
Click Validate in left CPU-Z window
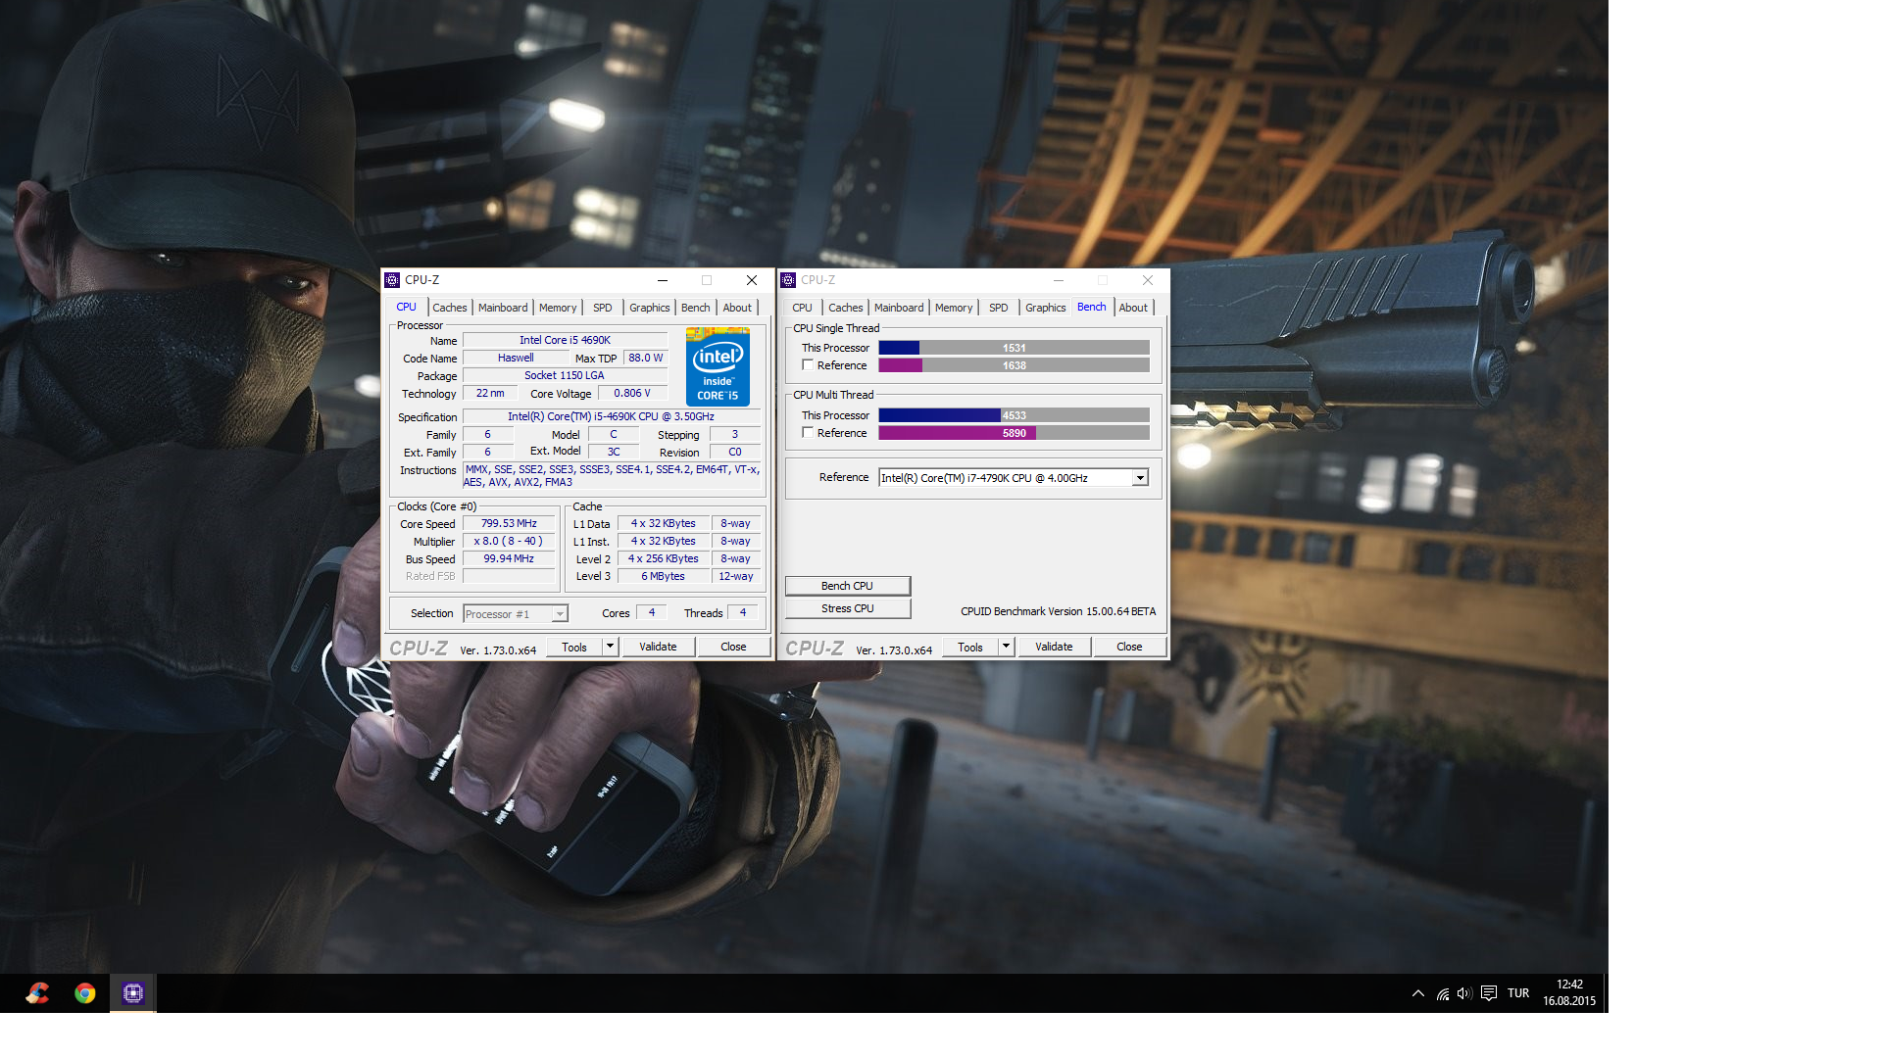(659, 647)
